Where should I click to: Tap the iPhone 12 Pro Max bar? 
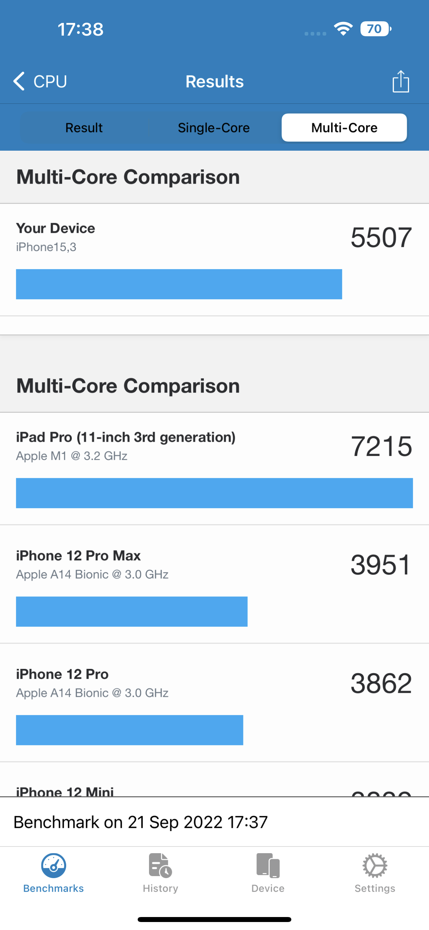[131, 612]
